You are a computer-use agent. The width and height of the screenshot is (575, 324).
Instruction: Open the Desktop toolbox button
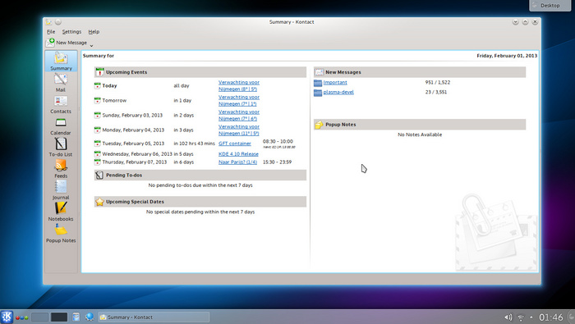point(550,6)
